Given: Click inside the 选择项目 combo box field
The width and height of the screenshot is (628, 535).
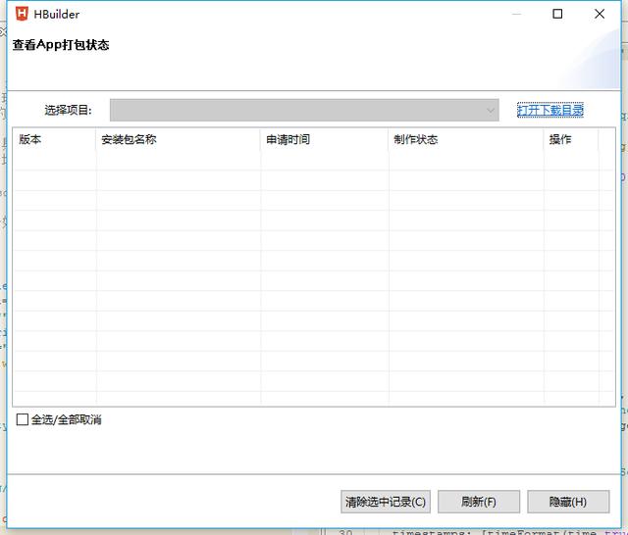Looking at the screenshot, I should [296, 110].
